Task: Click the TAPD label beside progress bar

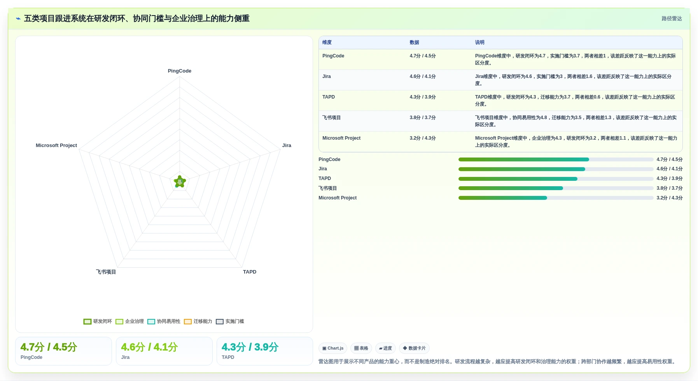Action: point(325,179)
